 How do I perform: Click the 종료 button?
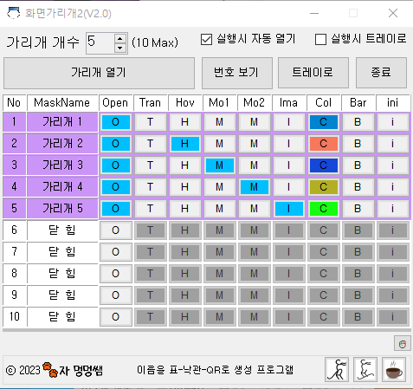pos(381,73)
